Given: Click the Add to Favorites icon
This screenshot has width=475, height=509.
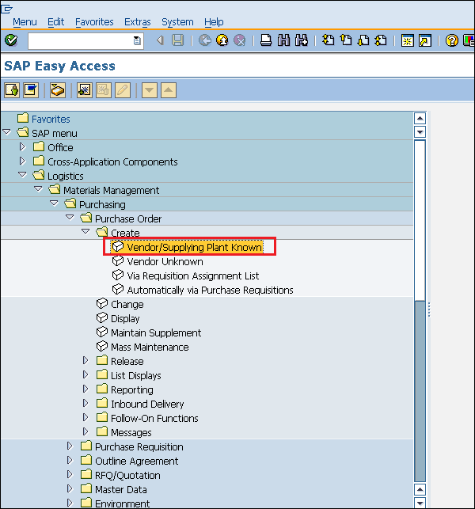Looking at the screenshot, I should [85, 90].
